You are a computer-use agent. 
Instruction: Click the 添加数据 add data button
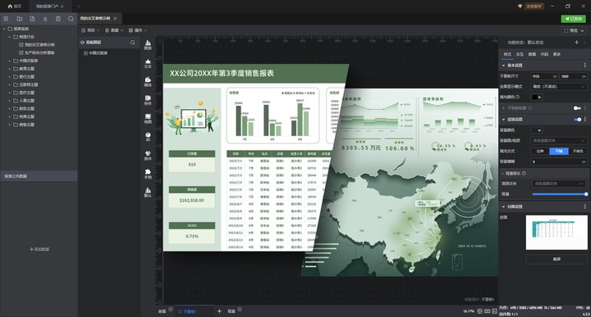(x=39, y=249)
